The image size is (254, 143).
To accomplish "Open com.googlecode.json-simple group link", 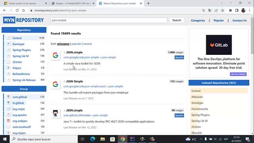I will (81, 57).
